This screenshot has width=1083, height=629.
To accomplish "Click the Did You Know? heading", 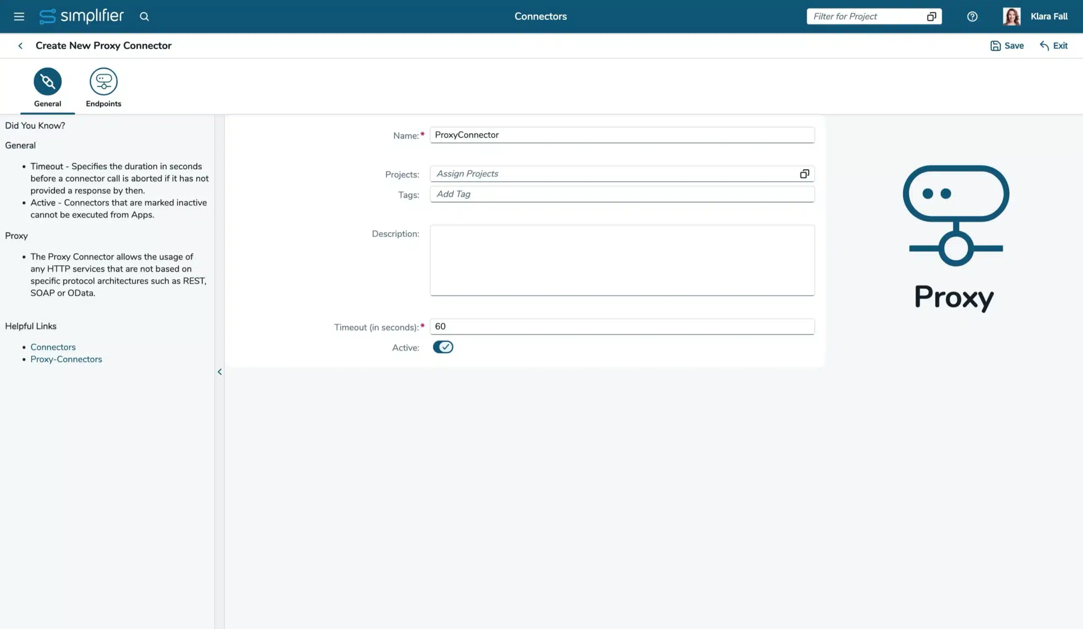I will click(x=35, y=126).
